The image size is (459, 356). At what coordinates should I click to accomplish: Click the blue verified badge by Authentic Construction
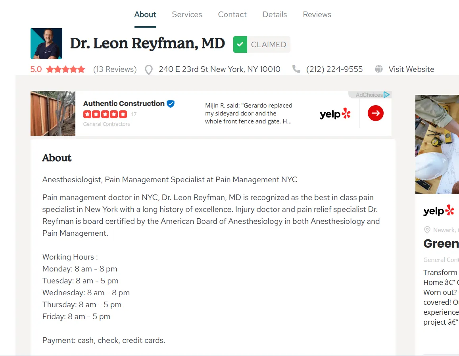coord(171,104)
